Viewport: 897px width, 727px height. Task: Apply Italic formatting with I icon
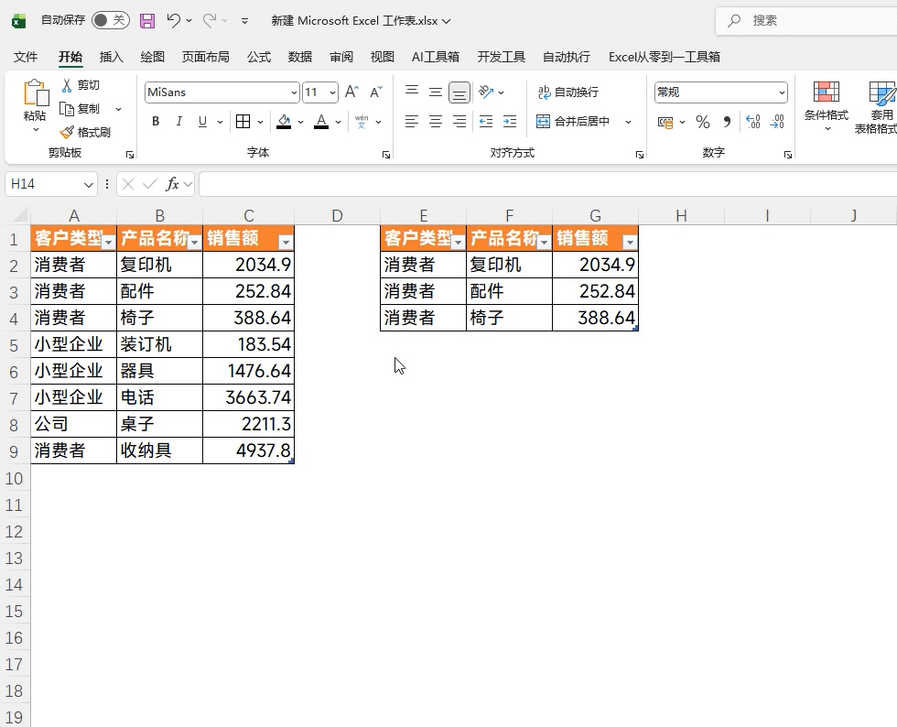coord(179,122)
